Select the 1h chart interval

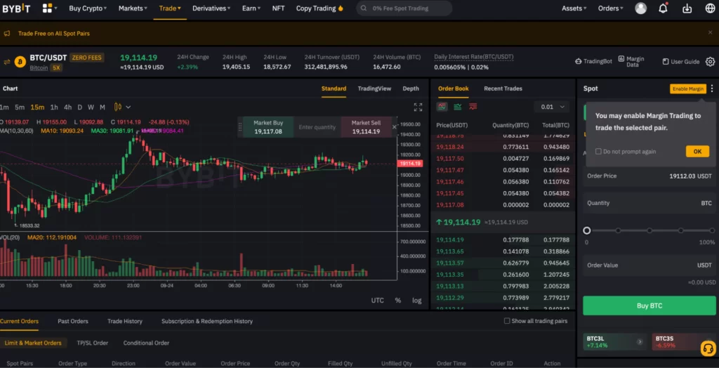53,107
